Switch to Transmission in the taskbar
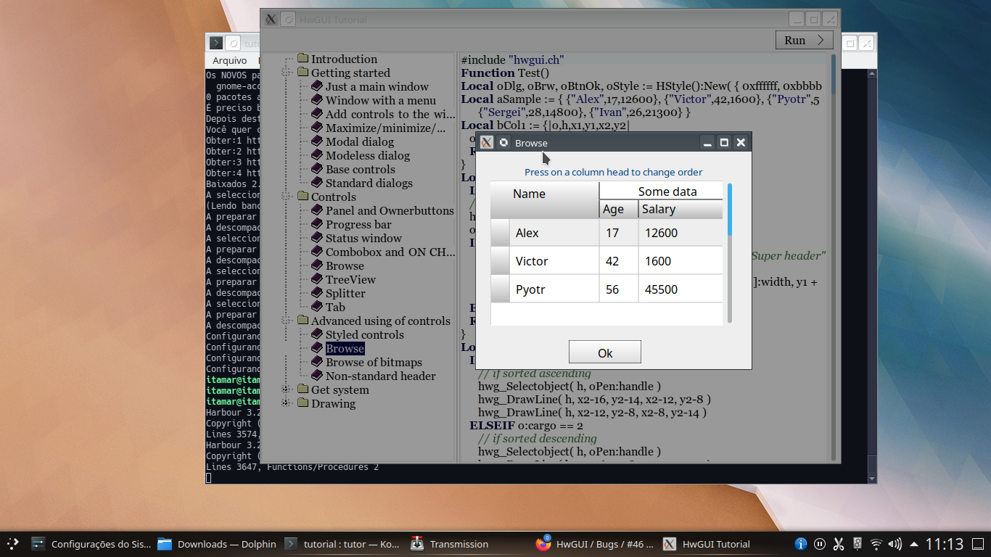Image resolution: width=991 pixels, height=557 pixels. 450,544
